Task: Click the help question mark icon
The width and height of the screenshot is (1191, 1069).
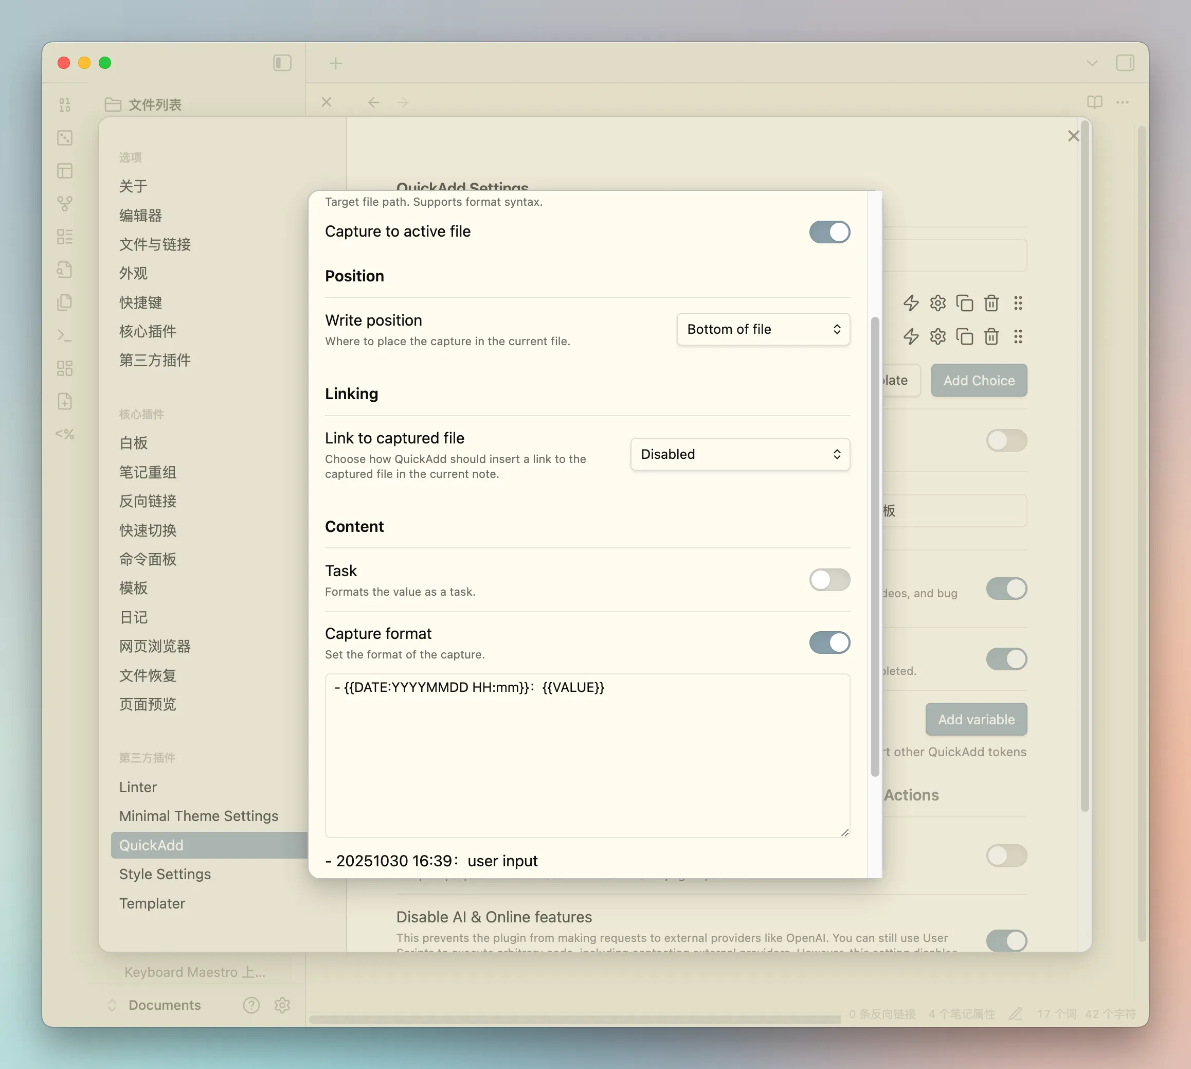Action: pos(251,1005)
